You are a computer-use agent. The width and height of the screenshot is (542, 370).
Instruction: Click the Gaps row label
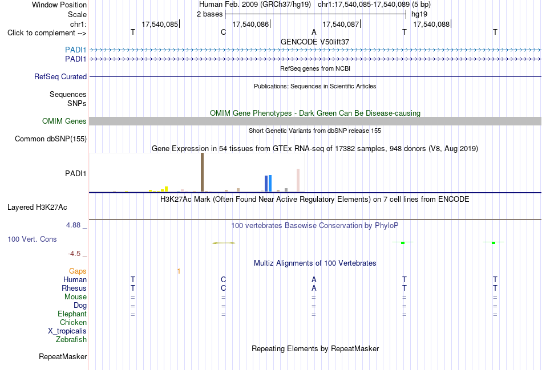(x=78, y=271)
